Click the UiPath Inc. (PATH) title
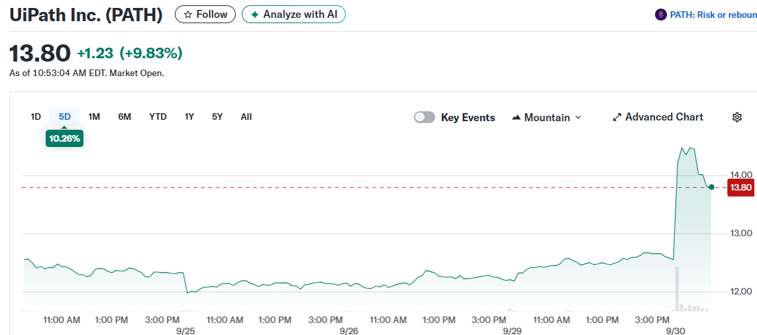 [86, 15]
